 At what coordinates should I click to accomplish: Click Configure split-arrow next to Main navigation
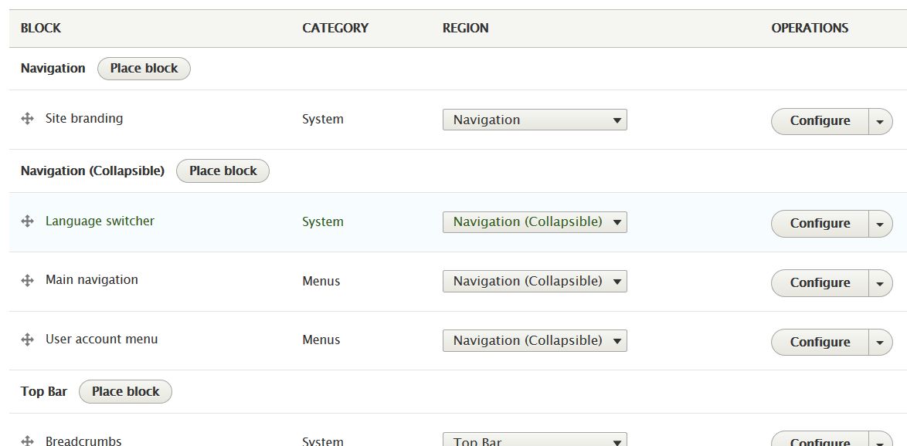(880, 283)
